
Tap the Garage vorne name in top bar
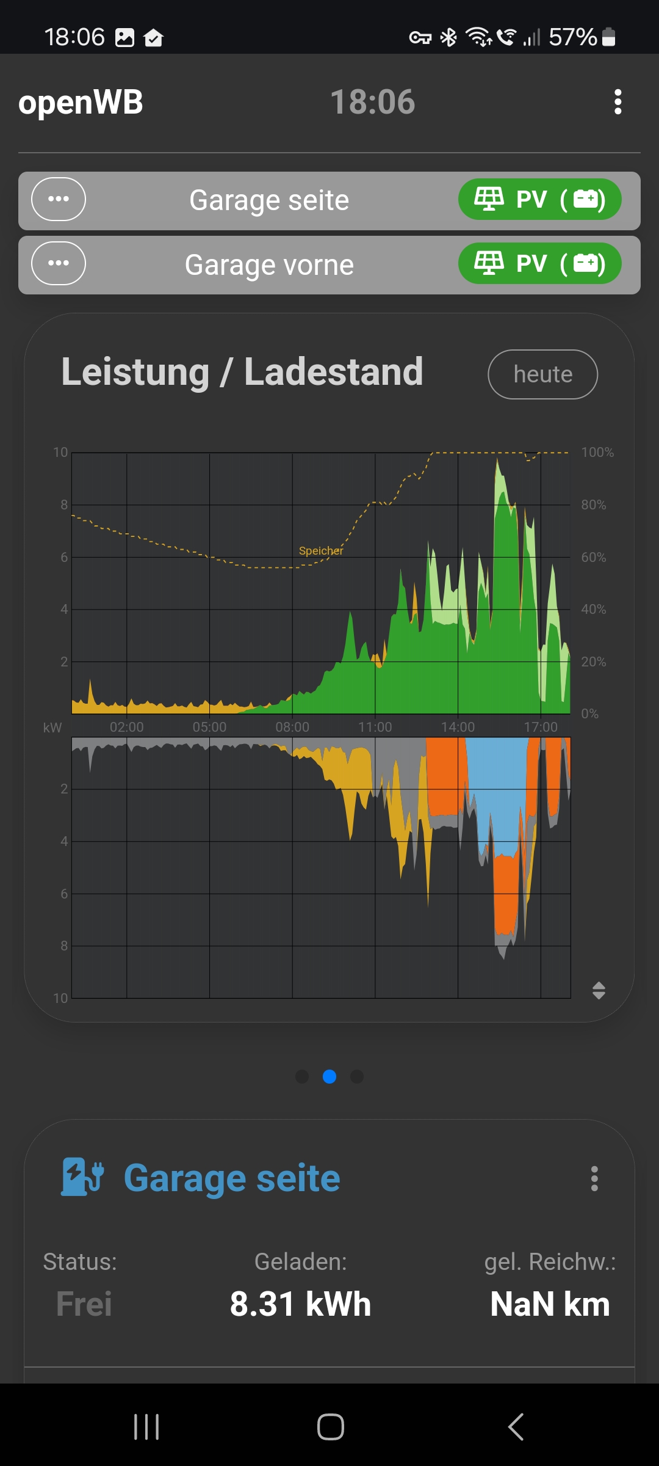click(269, 265)
